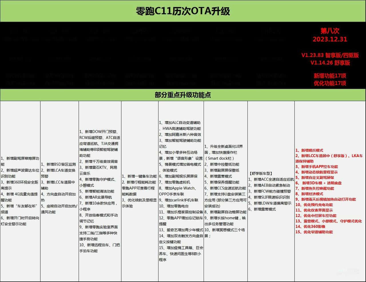
Task: Click the line 新增LCA车道变换预警
Action: (x=58, y=173)
